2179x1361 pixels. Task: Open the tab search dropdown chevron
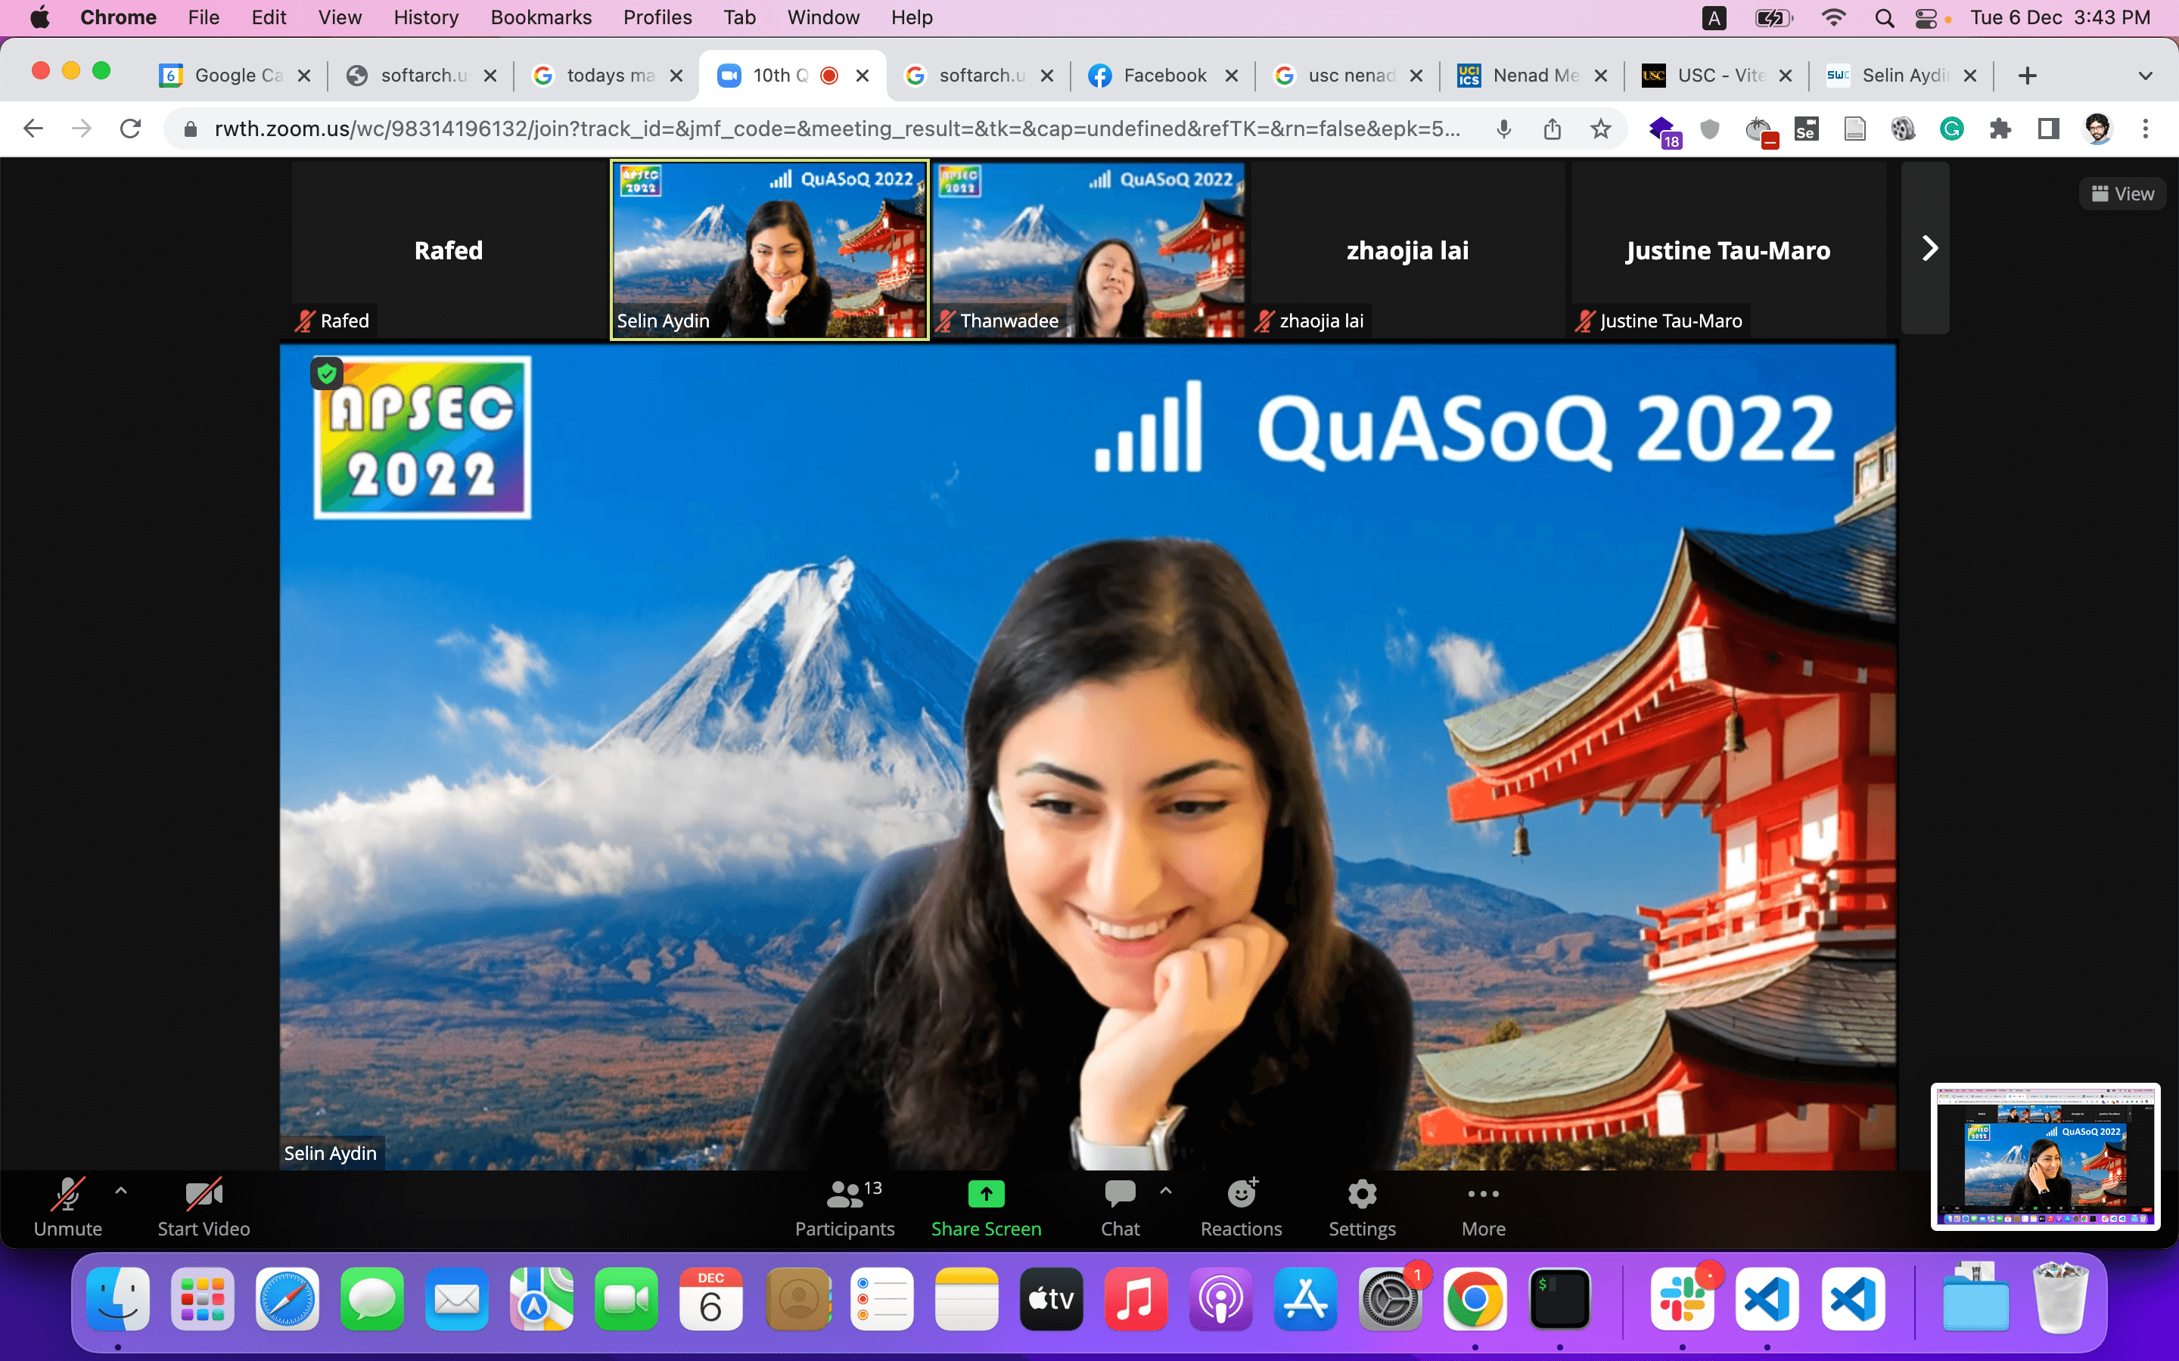[2145, 76]
